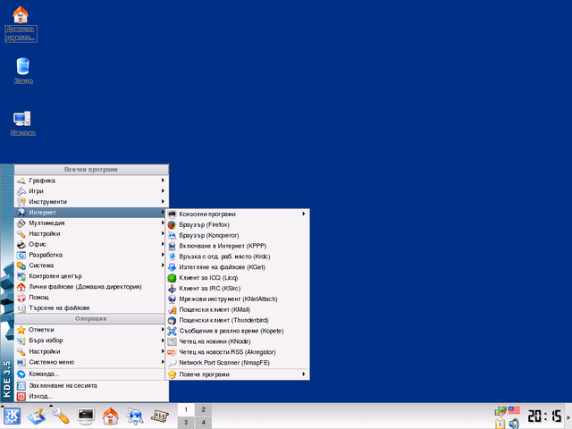Launch Пощенски клиент (Thunderbird)
Image resolution: width=572 pixels, height=429 pixels.
(238, 320)
